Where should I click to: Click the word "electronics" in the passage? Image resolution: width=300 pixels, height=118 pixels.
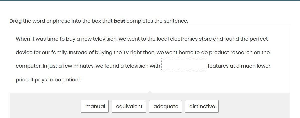184,39
